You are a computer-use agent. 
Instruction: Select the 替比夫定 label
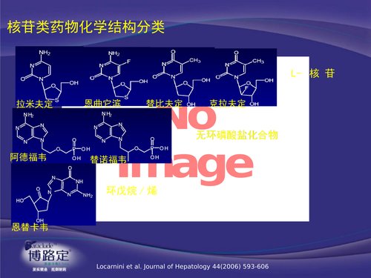(164, 104)
